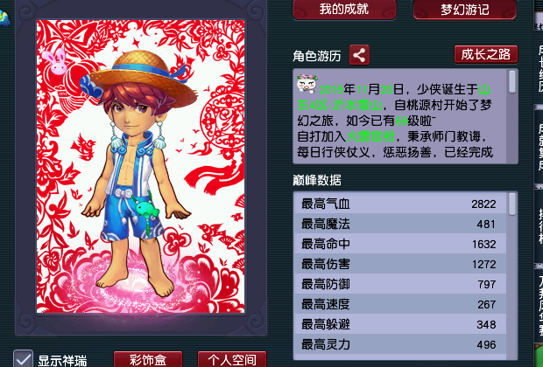
Task: Select the 最高气血 row
Action: tap(400, 204)
